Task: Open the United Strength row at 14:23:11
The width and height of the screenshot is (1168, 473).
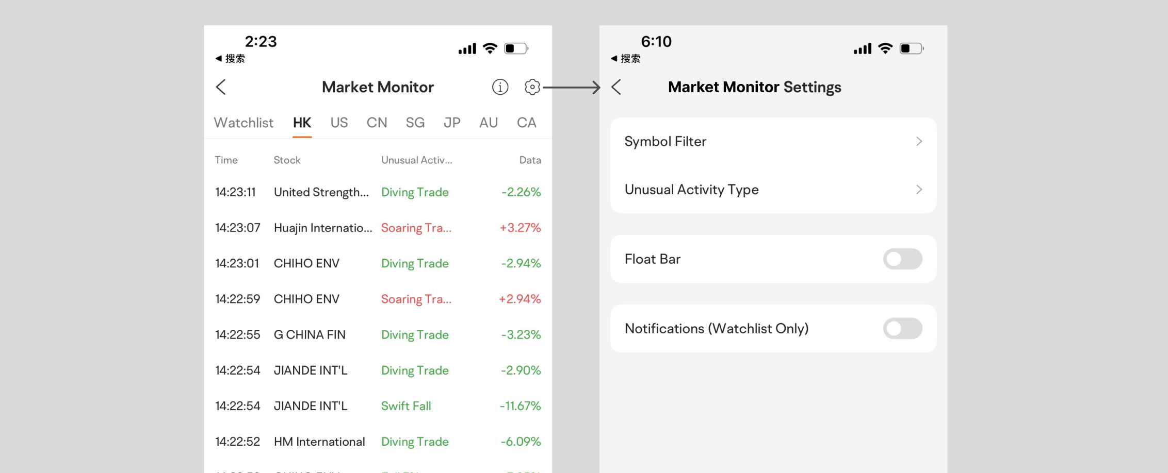Action: pos(378,192)
